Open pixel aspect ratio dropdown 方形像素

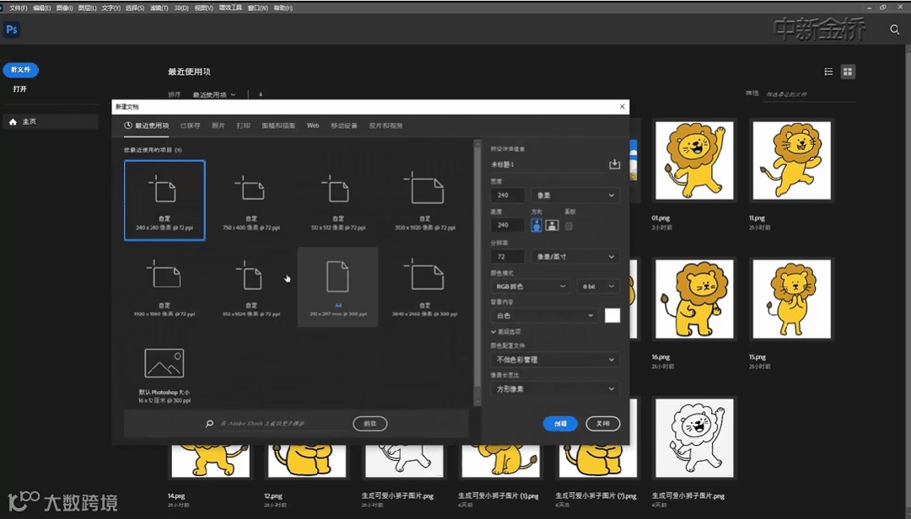pyautogui.click(x=555, y=389)
